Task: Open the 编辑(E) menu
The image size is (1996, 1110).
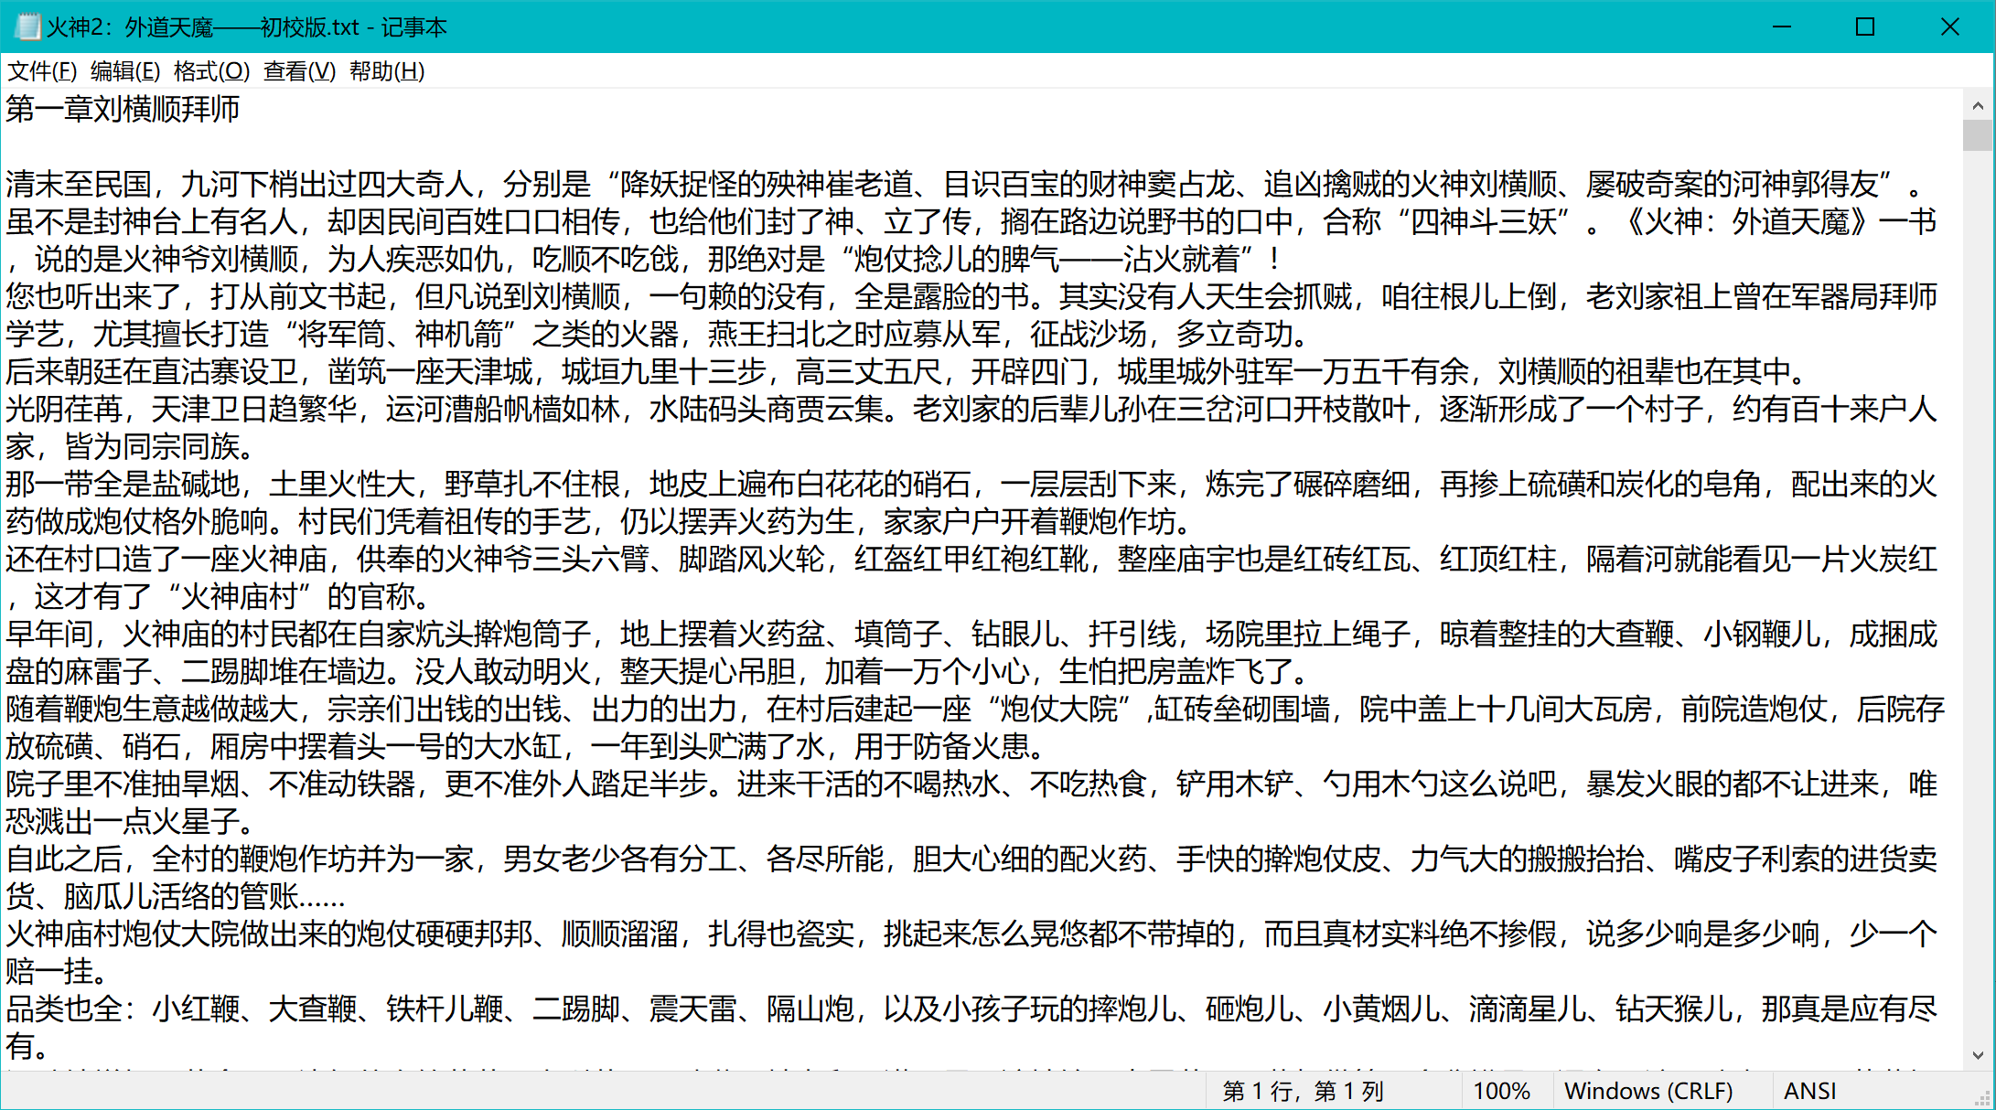Action: pyautogui.click(x=125, y=71)
